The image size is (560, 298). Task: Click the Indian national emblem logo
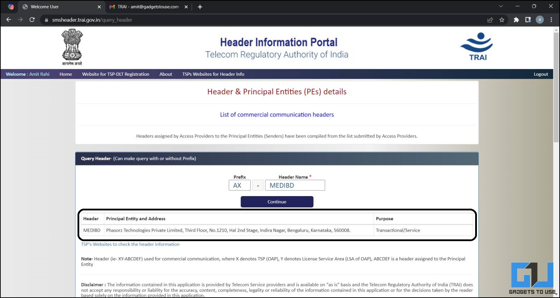tap(72, 47)
